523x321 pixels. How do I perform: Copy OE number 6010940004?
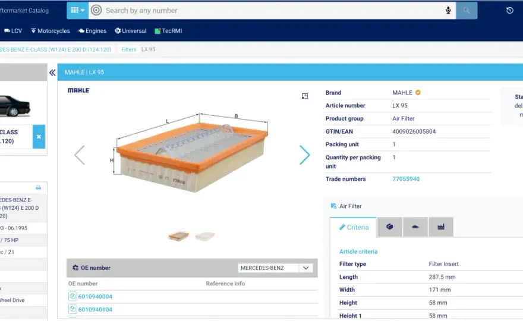[x=73, y=296]
